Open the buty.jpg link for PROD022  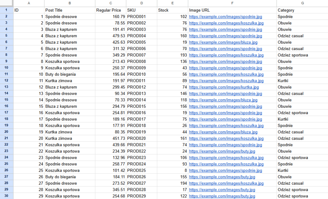click(x=222, y=151)
